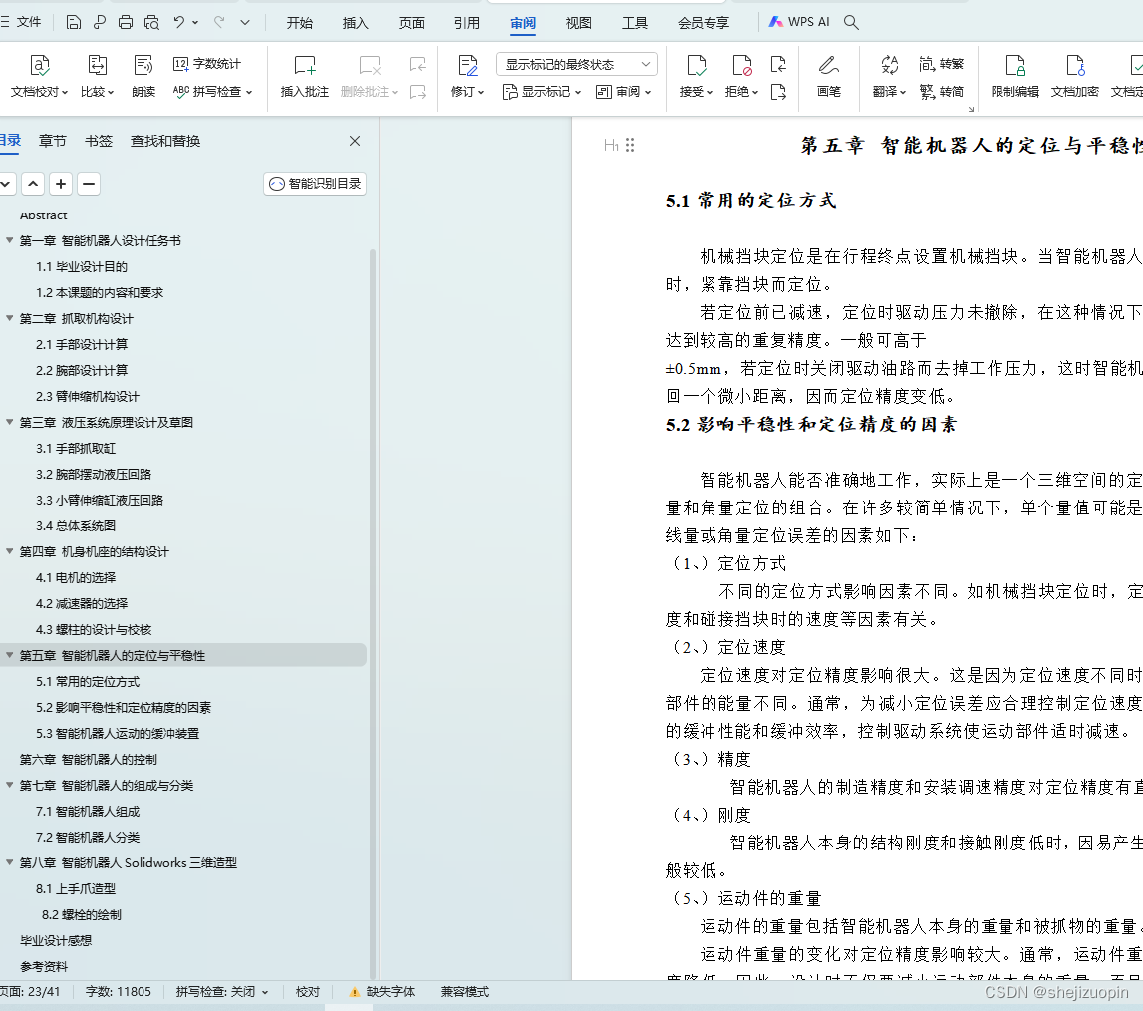Go to 3.4 总体系统图 in outline
1143x1011 pixels.
point(76,525)
